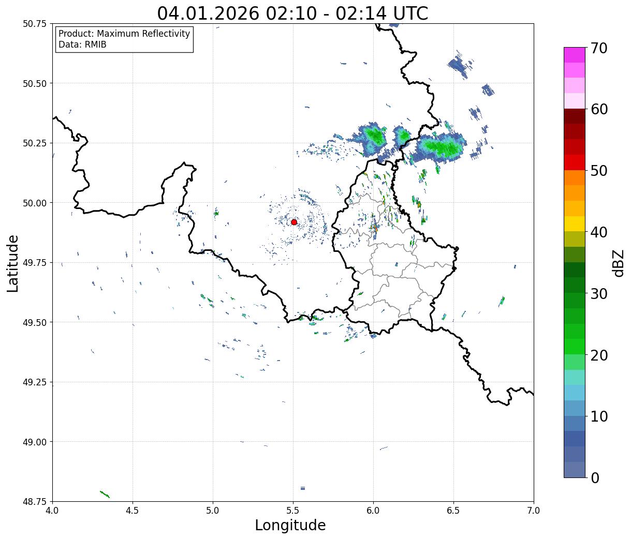Viewport: 631px width, 538px height.
Task: Click the yellow colorbar swatch at 40
Action: (x=575, y=224)
